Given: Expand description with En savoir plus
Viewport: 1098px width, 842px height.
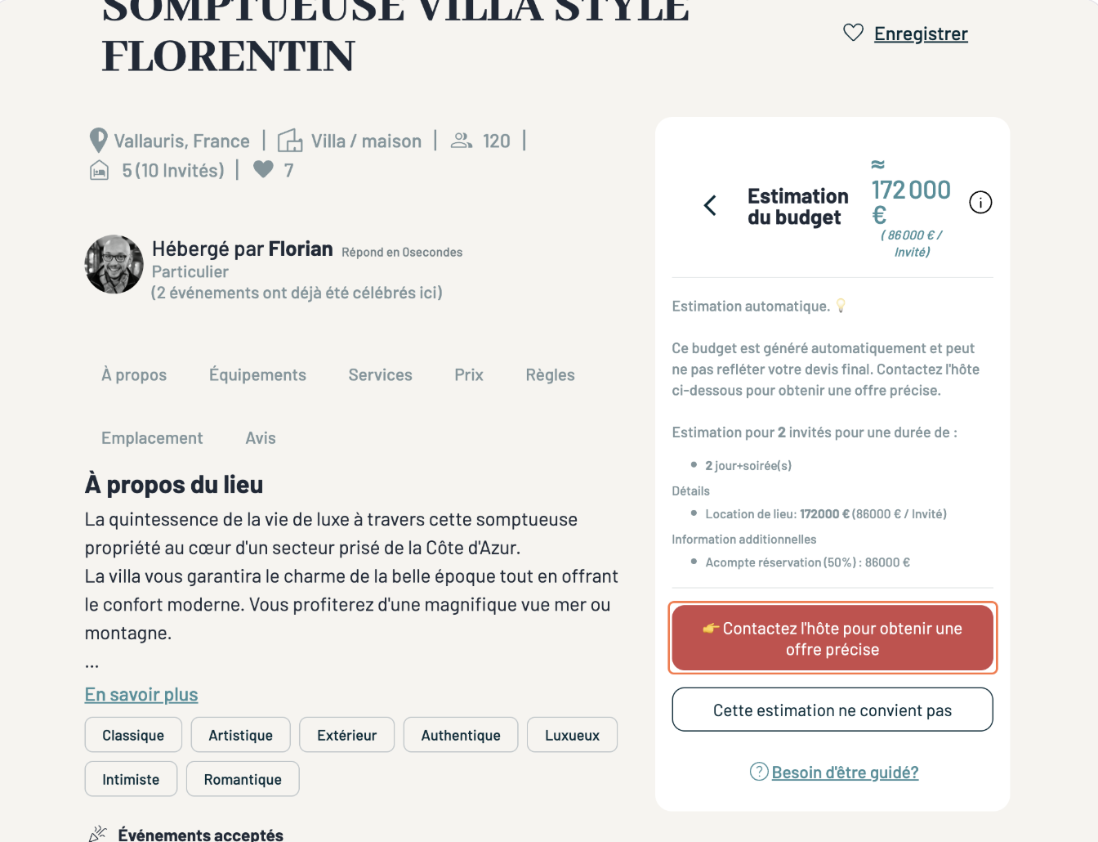Looking at the screenshot, I should coord(141,695).
